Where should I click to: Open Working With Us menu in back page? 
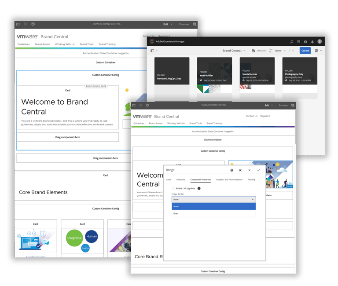point(65,44)
